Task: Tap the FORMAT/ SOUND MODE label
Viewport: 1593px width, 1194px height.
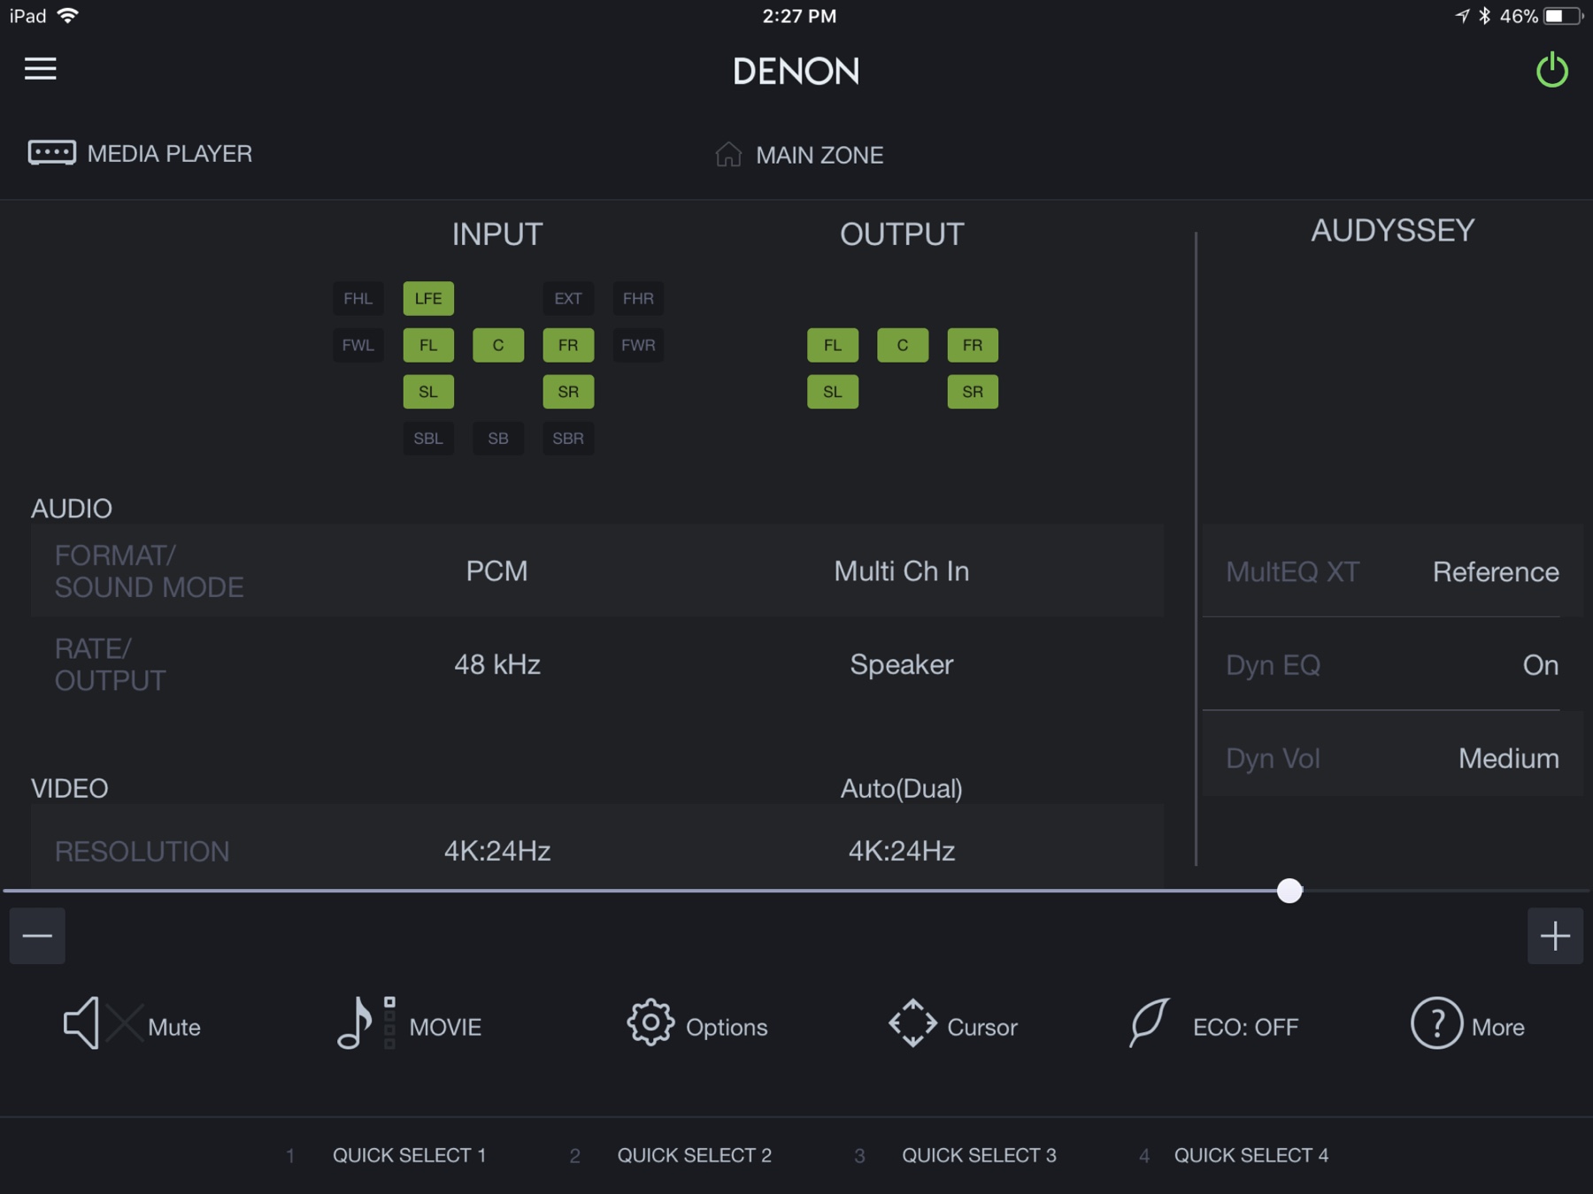Action: tap(149, 571)
